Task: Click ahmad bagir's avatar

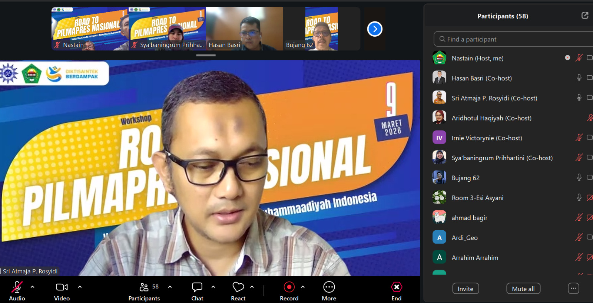Action: coord(439,218)
